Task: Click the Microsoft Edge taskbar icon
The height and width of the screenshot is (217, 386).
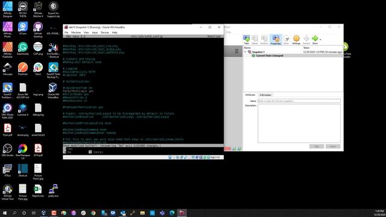Action: tap(172, 213)
